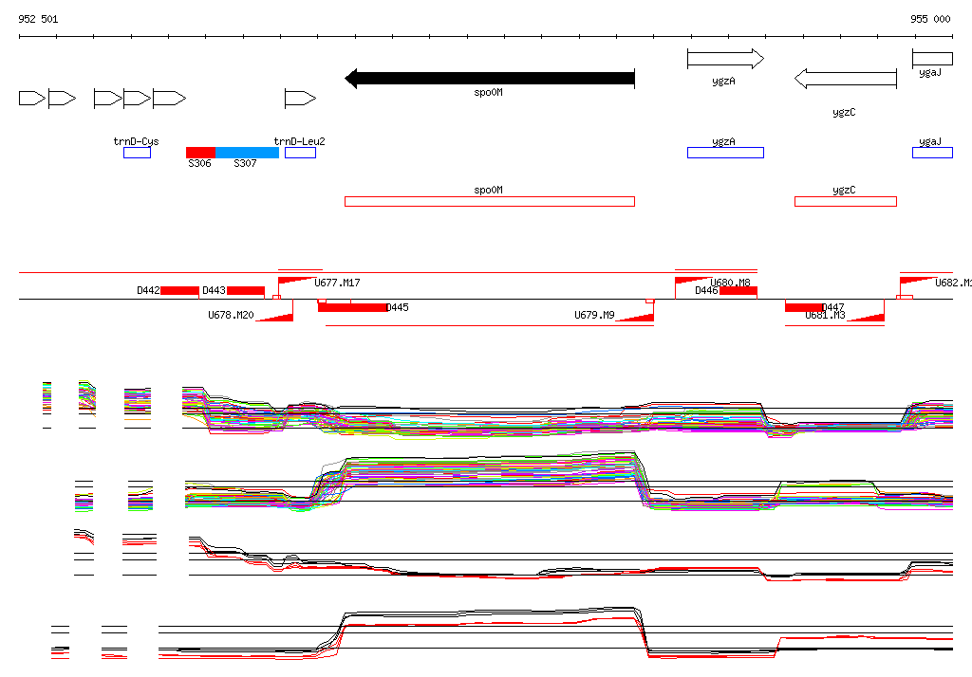Click the S307 label text
This screenshot has width=972, height=677.
tap(245, 163)
